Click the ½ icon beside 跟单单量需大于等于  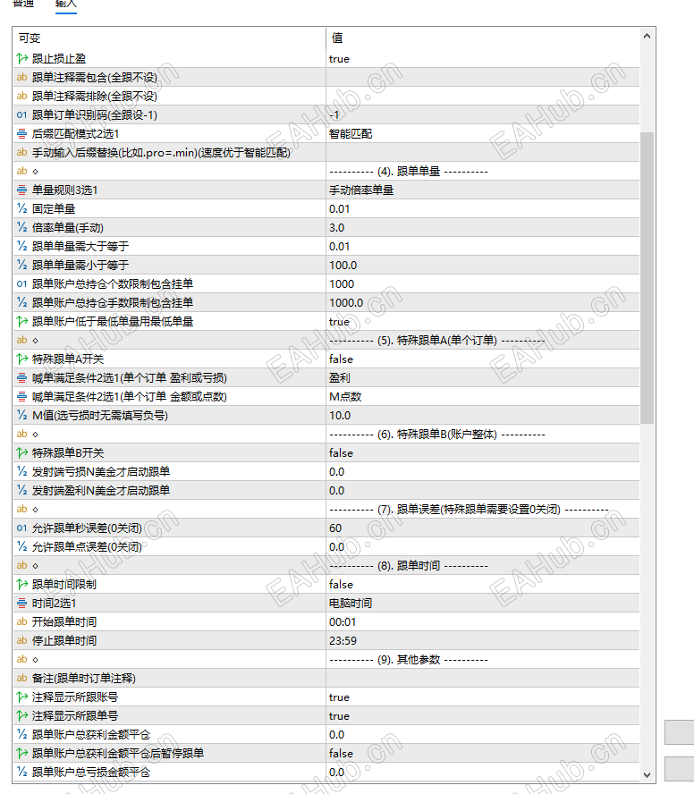click(21, 246)
